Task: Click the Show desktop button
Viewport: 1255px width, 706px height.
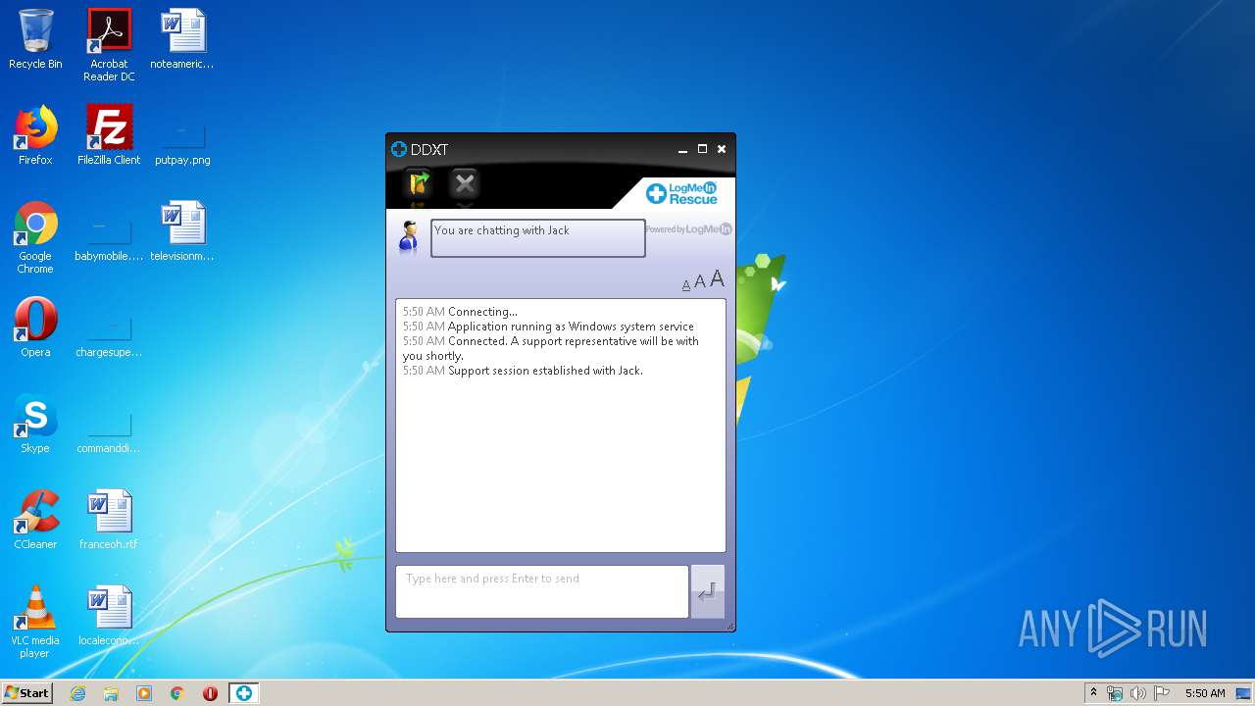Action: coord(1243,693)
